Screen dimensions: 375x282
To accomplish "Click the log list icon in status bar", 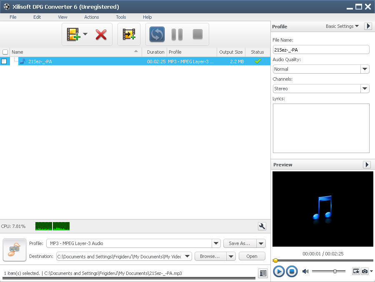I will [263, 273].
